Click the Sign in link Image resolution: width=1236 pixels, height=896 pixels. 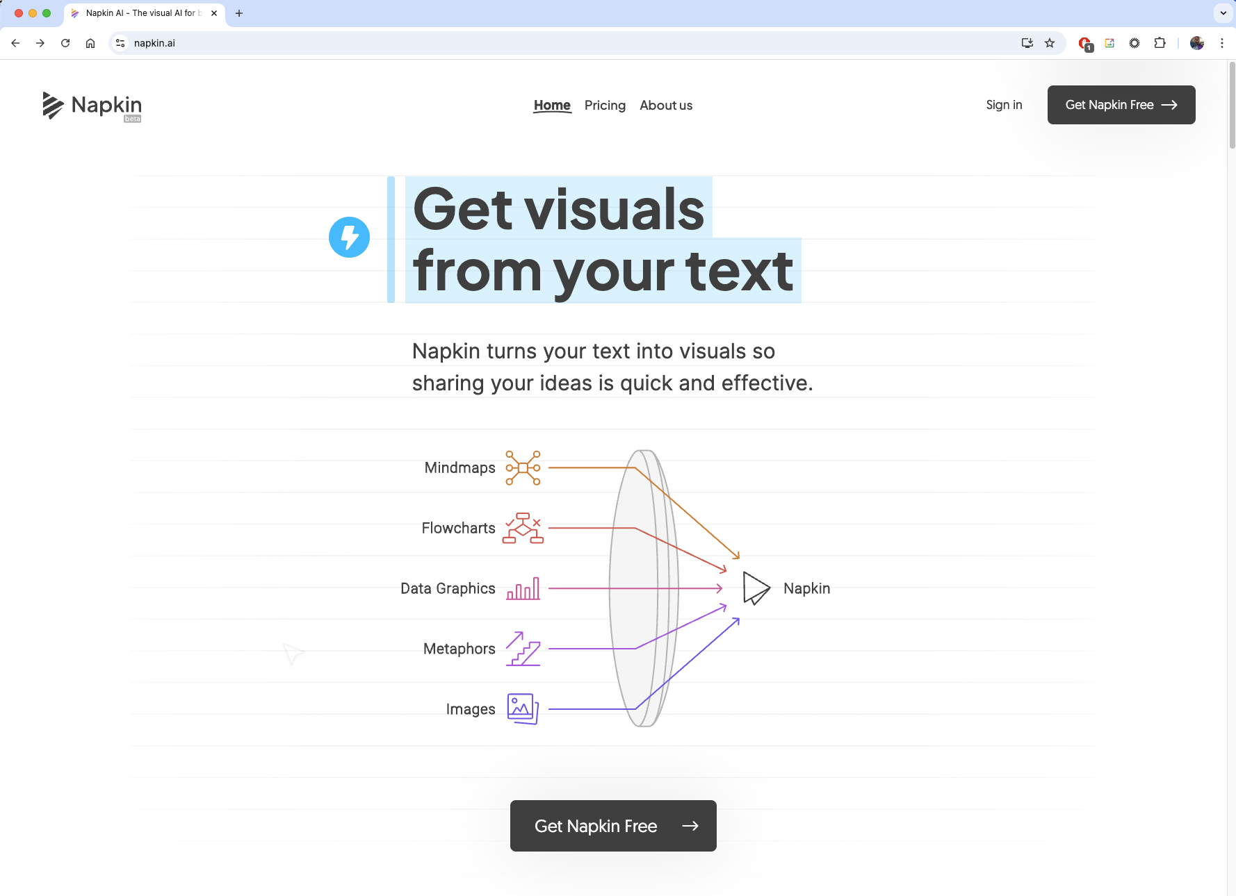tap(1004, 105)
